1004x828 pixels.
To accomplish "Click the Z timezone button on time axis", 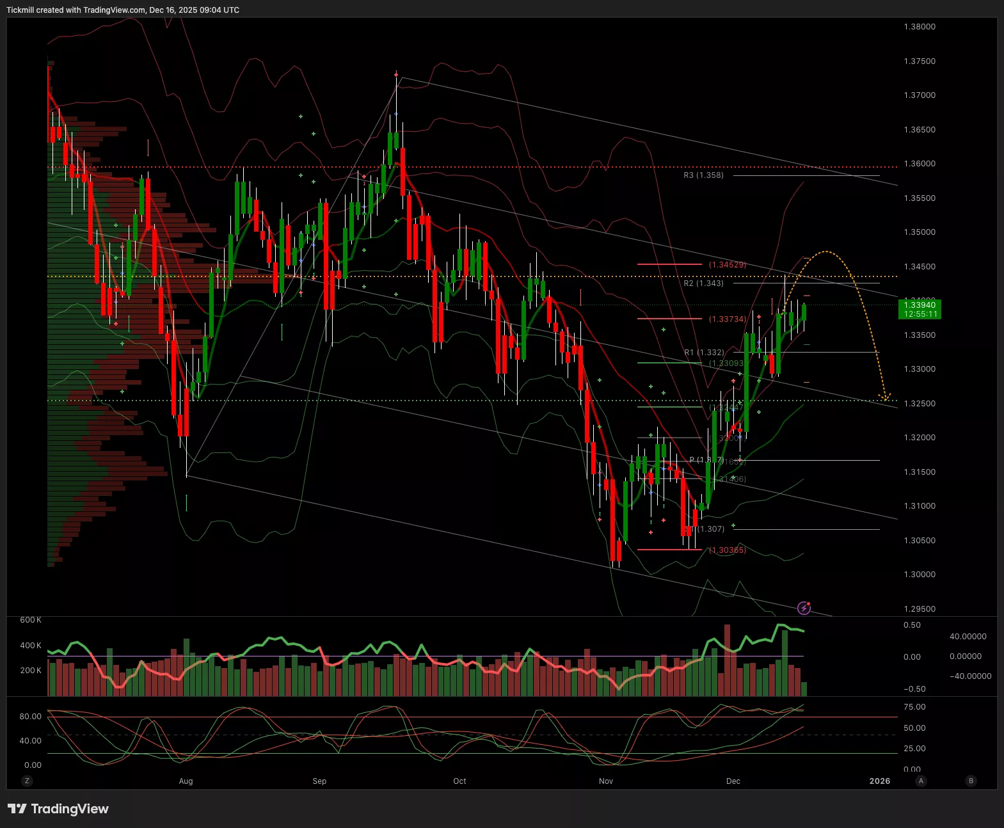I will pos(27,781).
